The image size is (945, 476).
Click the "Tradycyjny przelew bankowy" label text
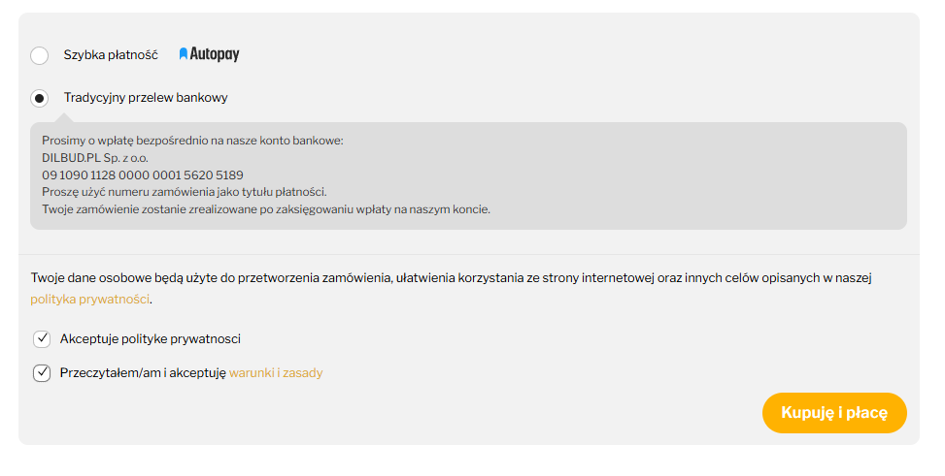tap(146, 98)
